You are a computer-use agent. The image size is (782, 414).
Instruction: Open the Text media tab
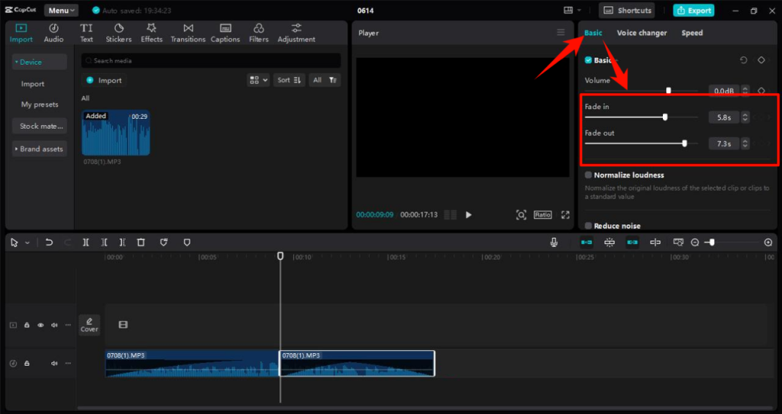coord(86,33)
